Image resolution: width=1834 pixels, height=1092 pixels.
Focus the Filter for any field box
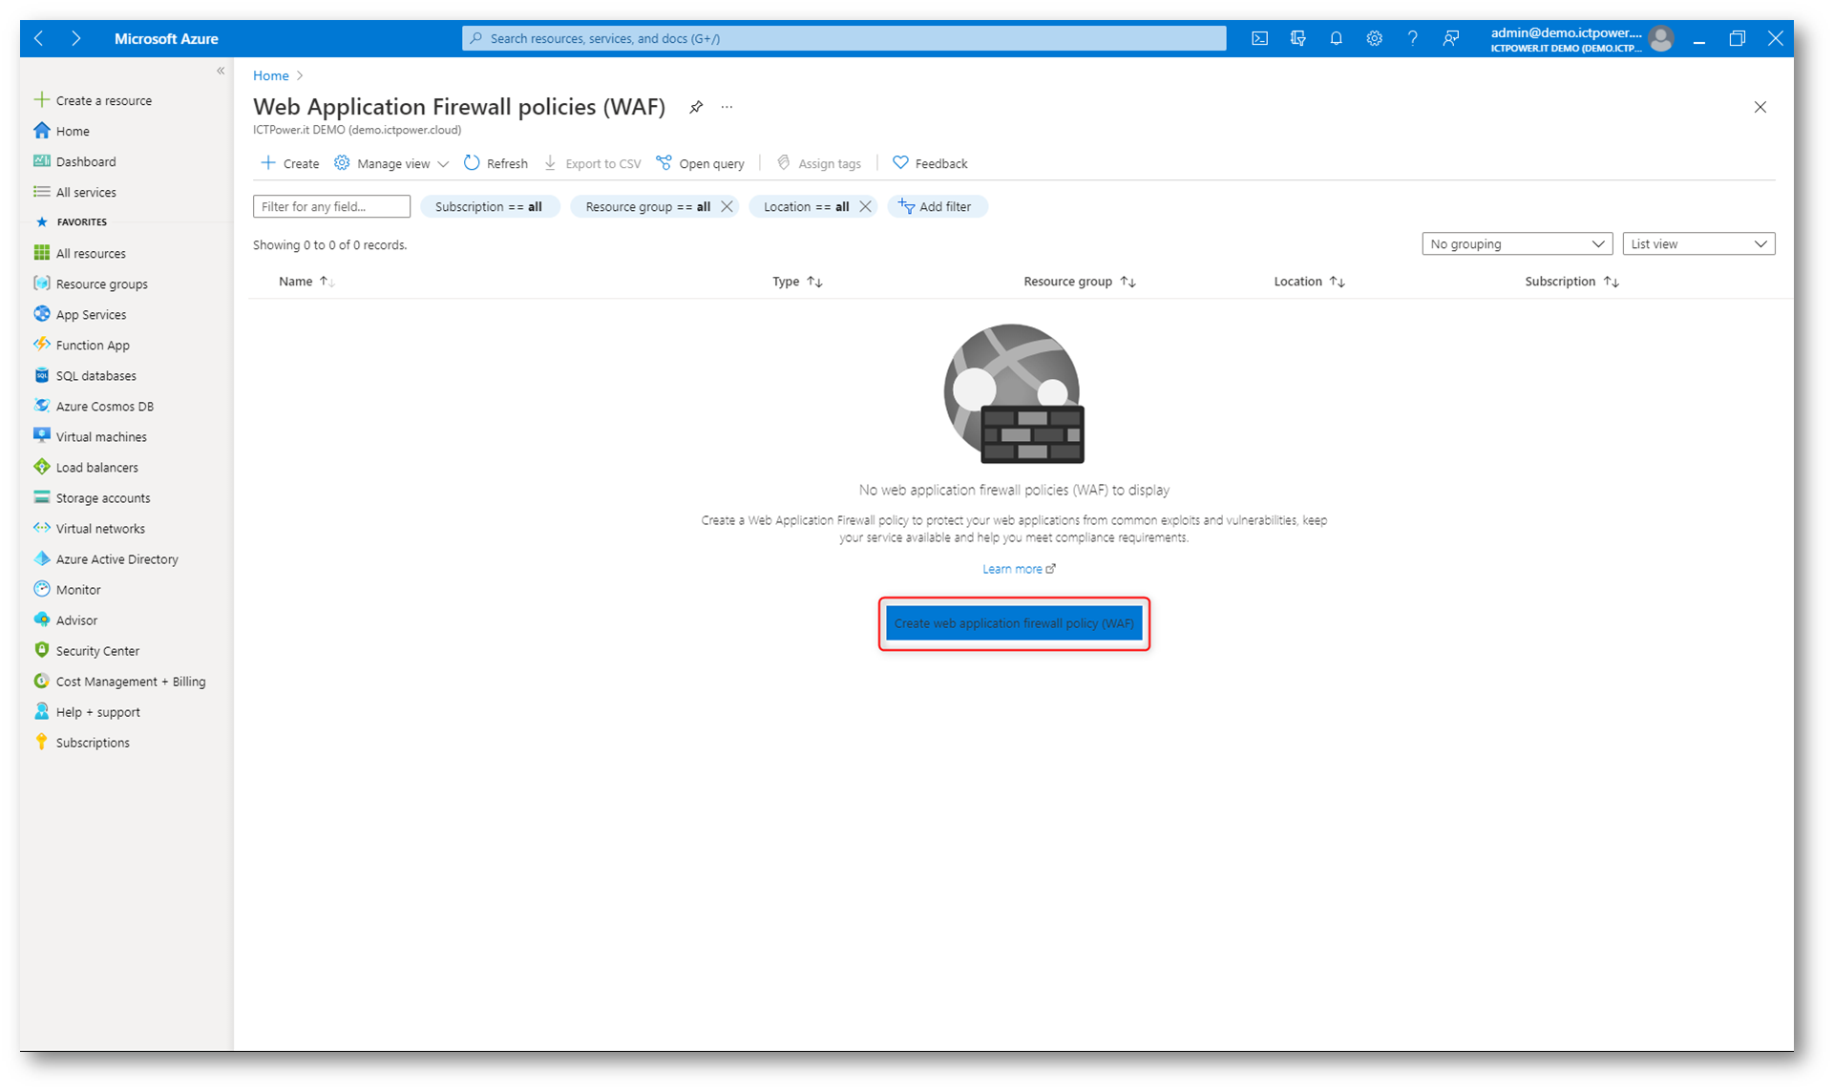pos(331,206)
